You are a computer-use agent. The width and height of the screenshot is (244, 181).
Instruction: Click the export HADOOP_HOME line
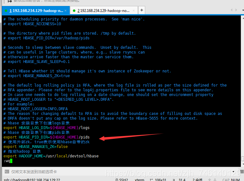coord(51,156)
